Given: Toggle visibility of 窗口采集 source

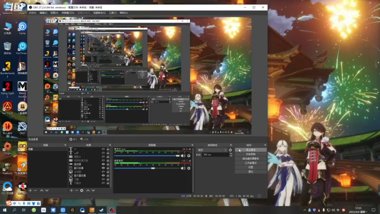Looking at the screenshot, I should 103,168.
